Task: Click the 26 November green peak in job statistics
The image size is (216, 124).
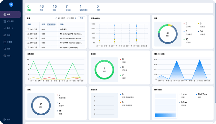Action: (x=34, y=61)
